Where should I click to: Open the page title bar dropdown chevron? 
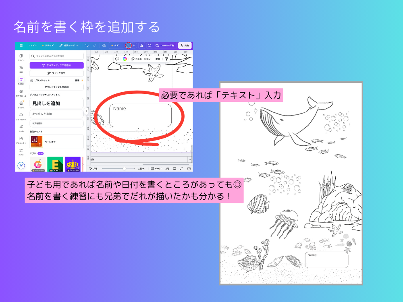pyautogui.click(x=189, y=159)
